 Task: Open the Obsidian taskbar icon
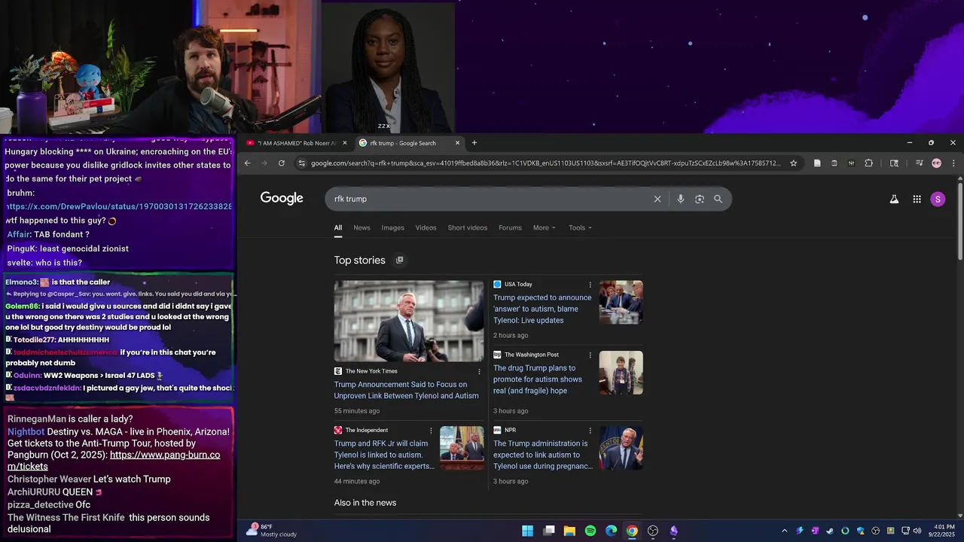coord(674,531)
